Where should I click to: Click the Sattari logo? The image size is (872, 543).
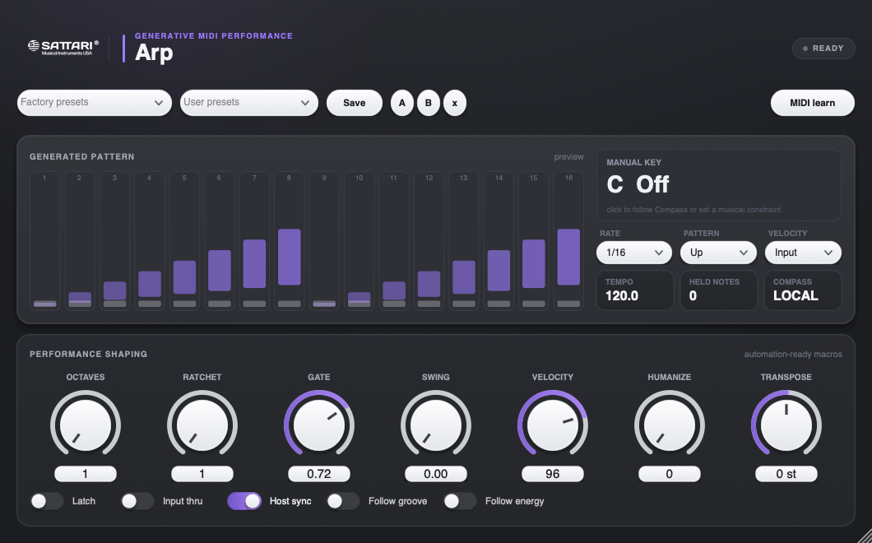pos(63,48)
